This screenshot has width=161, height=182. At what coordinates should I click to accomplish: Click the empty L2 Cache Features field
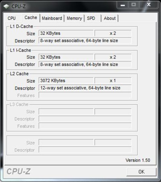[85, 95]
